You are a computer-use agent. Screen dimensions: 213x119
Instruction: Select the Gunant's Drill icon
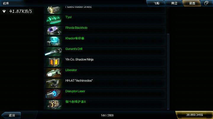click(54, 52)
